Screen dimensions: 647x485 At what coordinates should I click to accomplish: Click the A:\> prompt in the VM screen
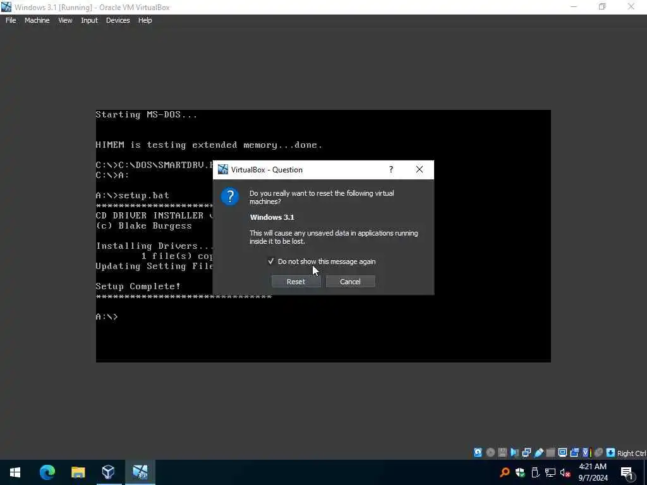click(x=107, y=316)
